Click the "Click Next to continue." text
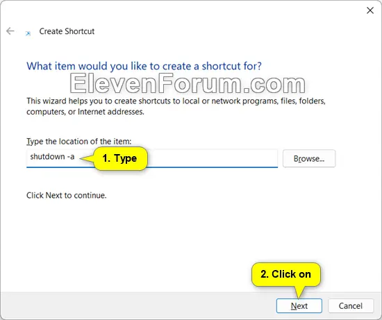 pyautogui.click(x=67, y=195)
